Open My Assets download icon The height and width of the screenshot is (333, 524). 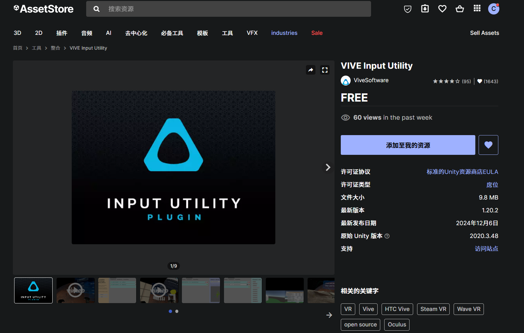click(x=425, y=9)
